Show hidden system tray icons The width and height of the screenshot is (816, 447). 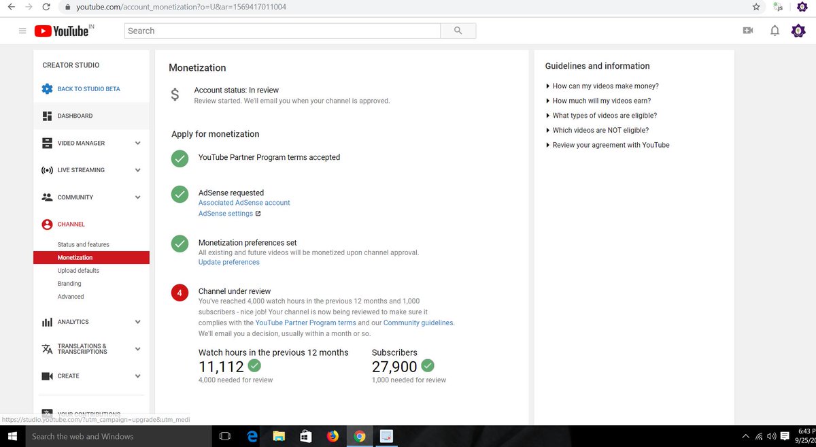point(746,436)
